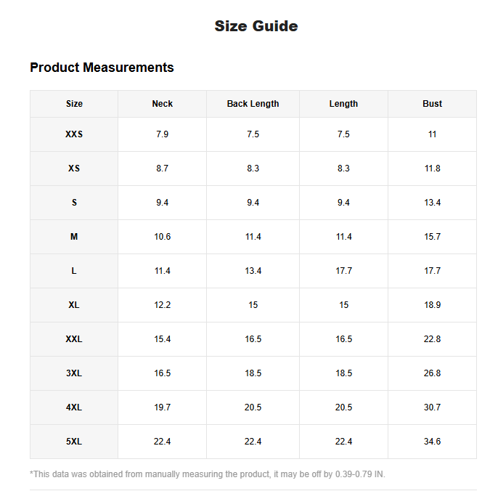Screen dimensions: 498x491
Task: Select the Size column header
Action: (74, 104)
